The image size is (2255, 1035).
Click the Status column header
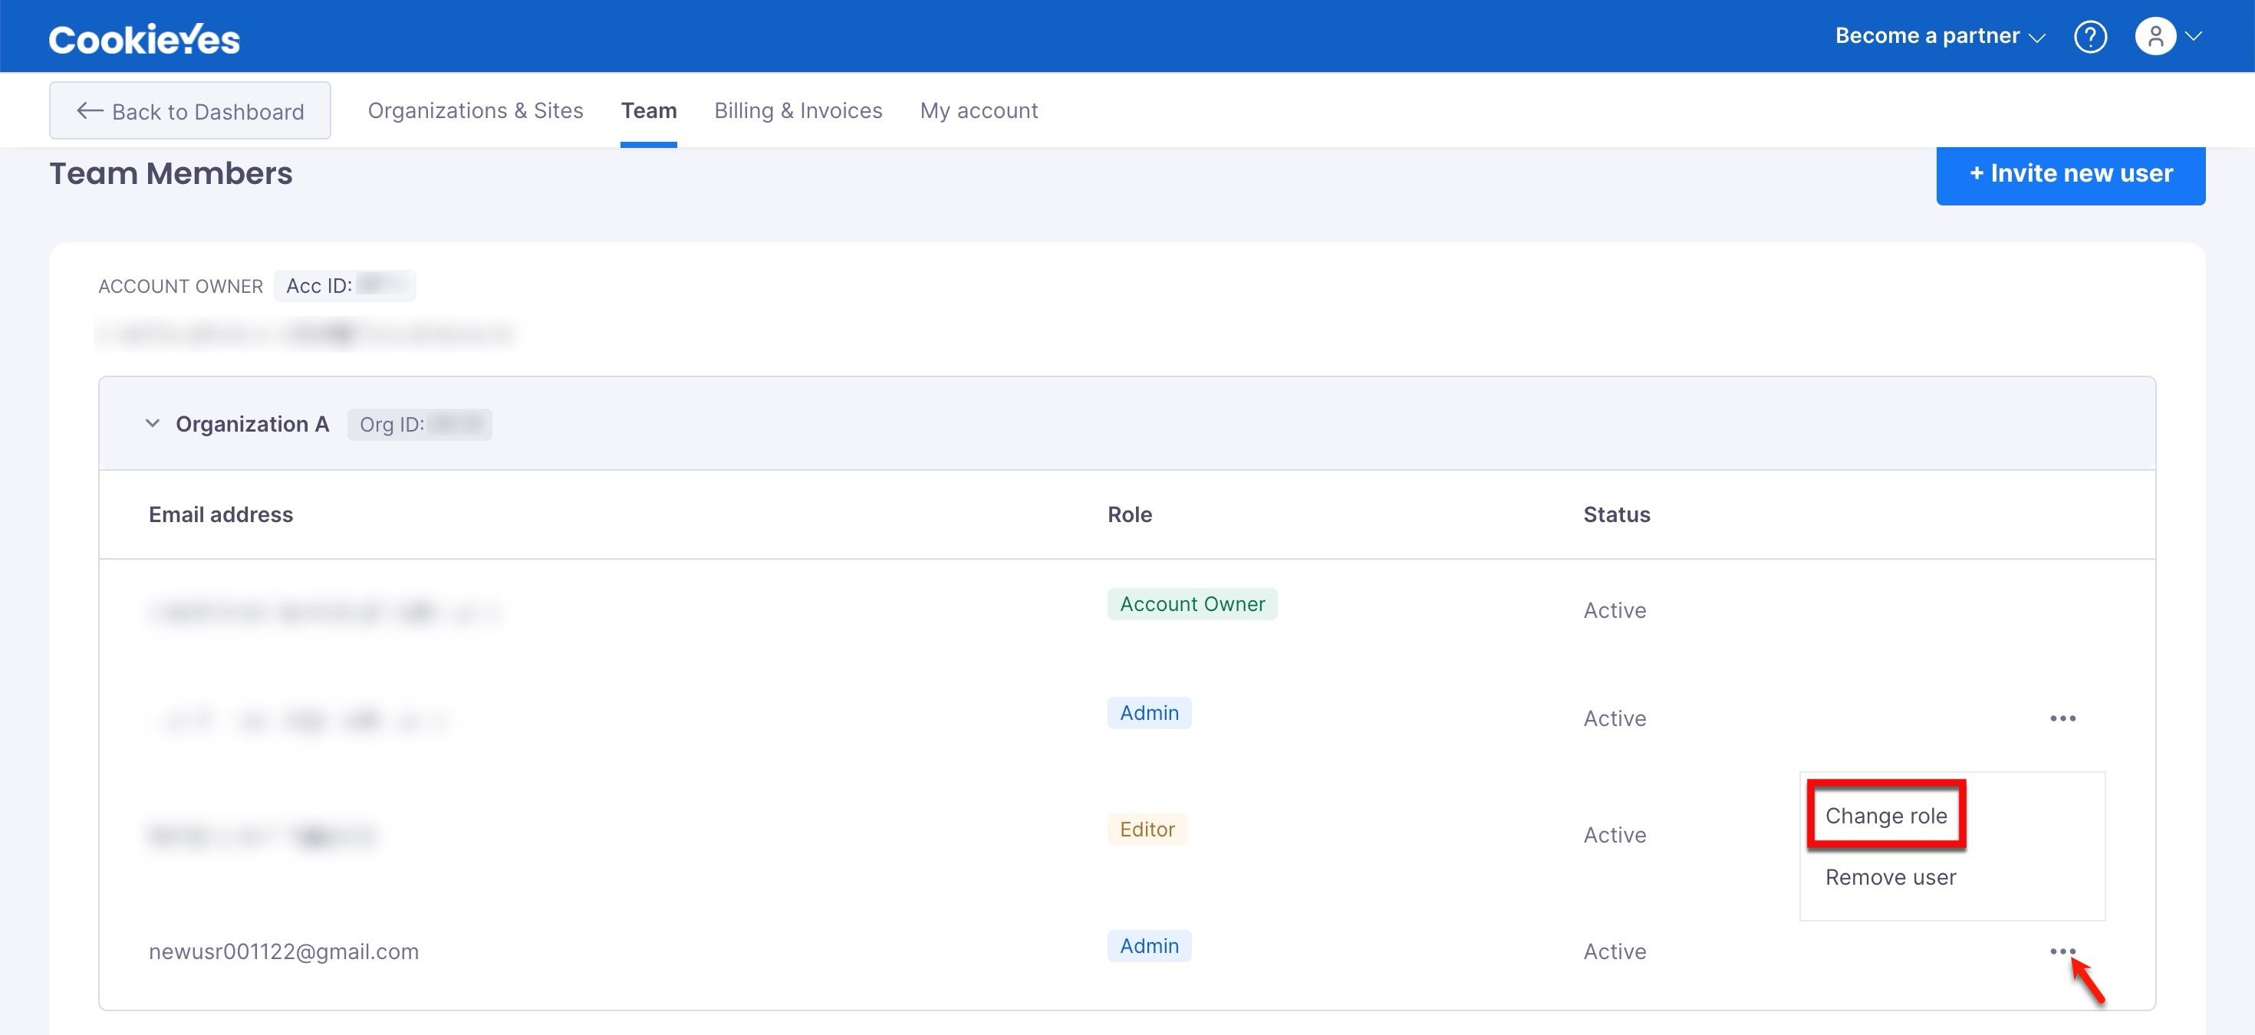pyautogui.click(x=1616, y=514)
